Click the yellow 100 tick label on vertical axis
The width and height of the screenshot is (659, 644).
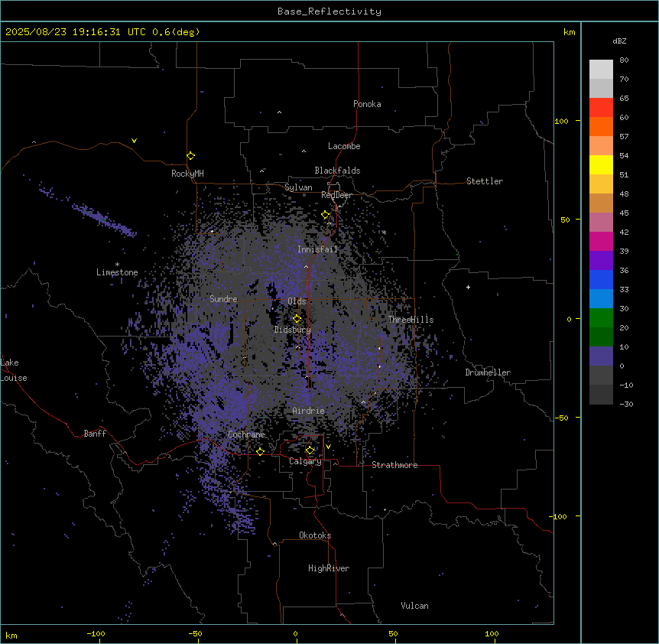[561, 121]
